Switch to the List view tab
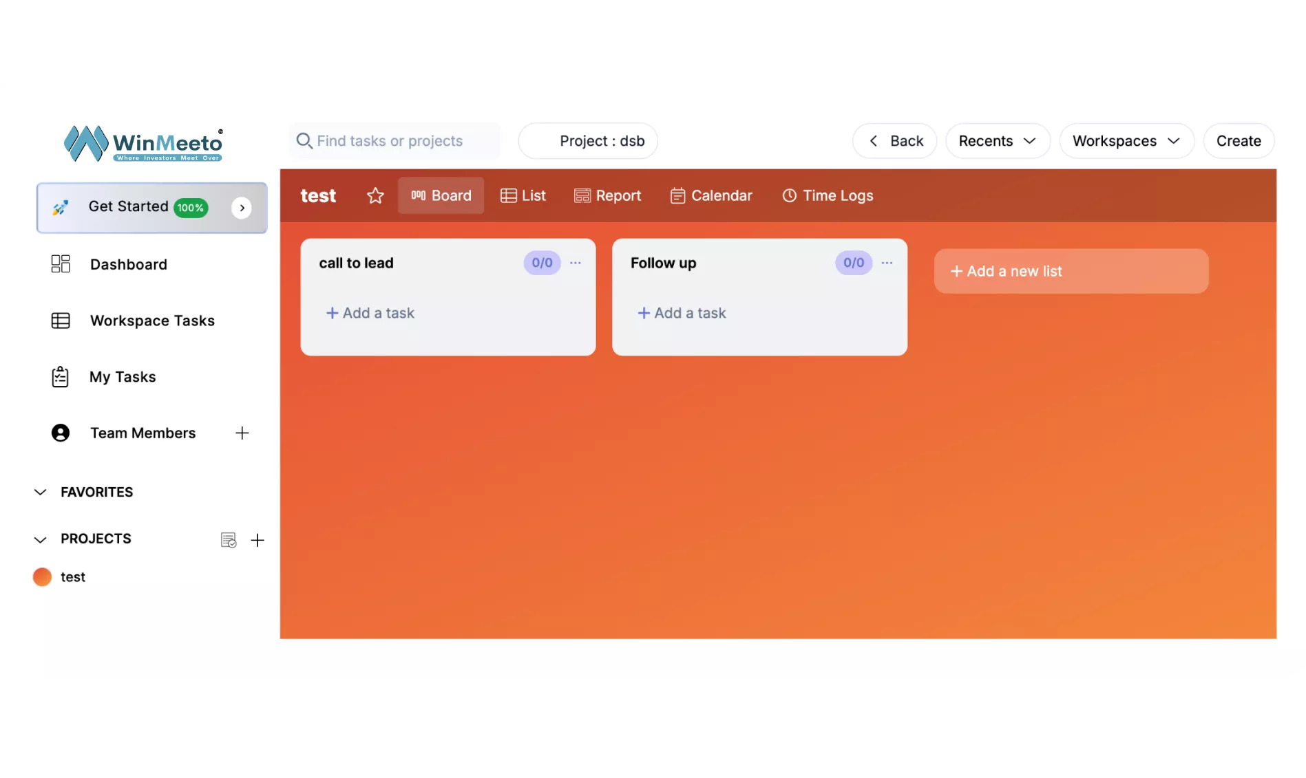 pyautogui.click(x=523, y=196)
